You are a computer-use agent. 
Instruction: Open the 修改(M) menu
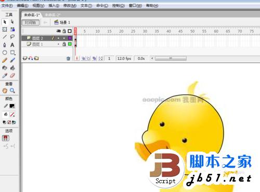[70, 6]
